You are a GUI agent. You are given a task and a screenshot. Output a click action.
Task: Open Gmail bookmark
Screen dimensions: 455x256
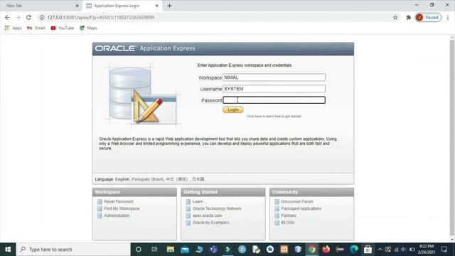(x=36, y=28)
